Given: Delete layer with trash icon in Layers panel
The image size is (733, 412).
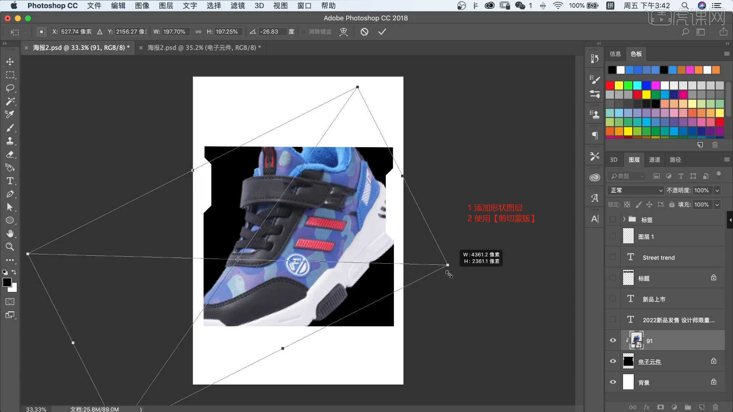Looking at the screenshot, I should coord(715,407).
